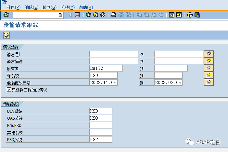Click the date field 2023.03.05
This screenshot has height=152, width=228.
click(x=168, y=82)
